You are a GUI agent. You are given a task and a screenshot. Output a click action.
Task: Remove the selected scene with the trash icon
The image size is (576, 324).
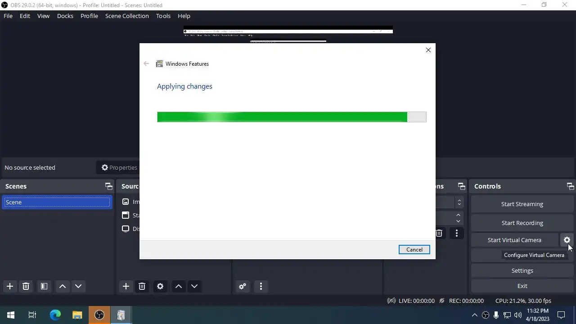tap(26, 286)
